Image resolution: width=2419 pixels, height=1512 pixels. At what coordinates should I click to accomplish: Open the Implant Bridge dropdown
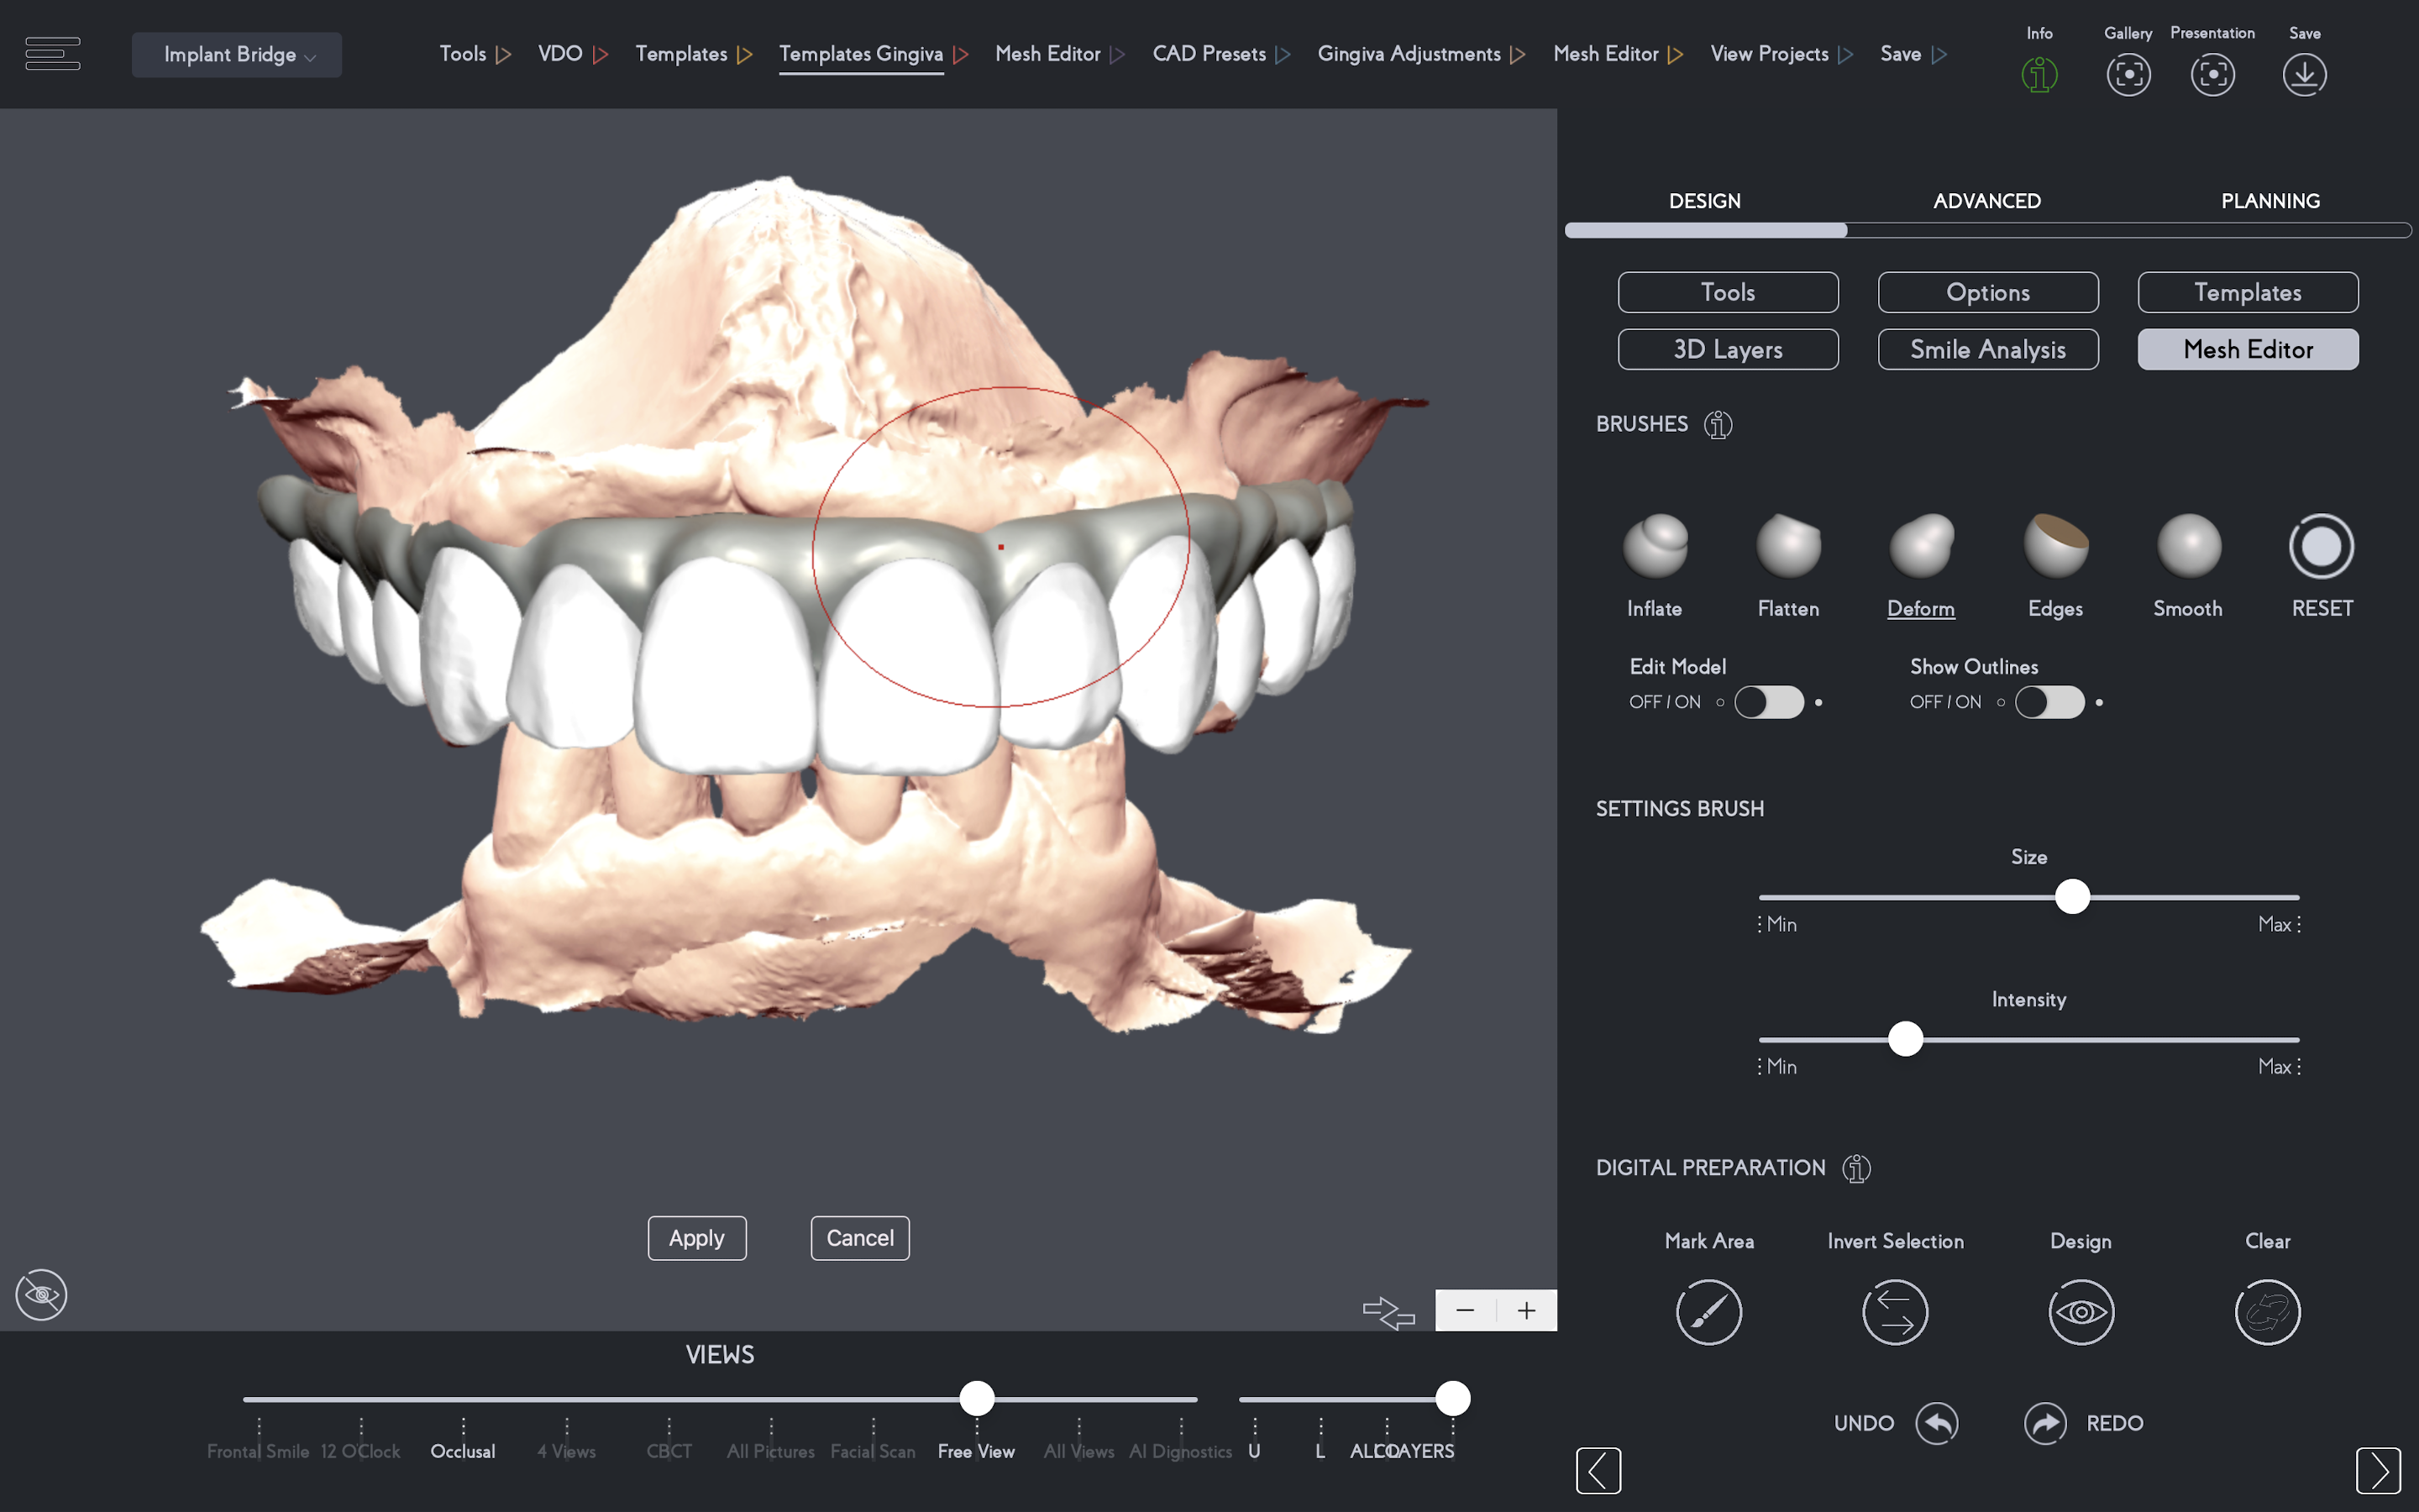pyautogui.click(x=237, y=55)
